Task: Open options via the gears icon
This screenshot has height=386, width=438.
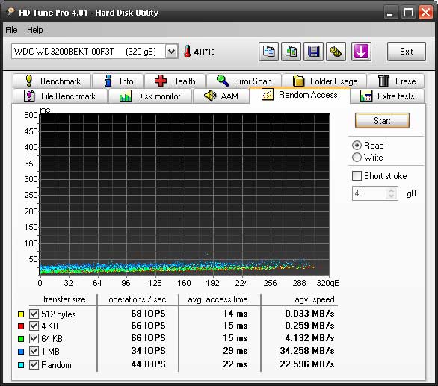Action: click(336, 52)
